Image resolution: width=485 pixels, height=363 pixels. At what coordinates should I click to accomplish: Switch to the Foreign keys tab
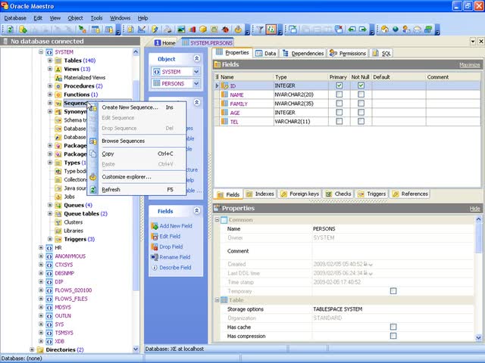click(x=300, y=194)
